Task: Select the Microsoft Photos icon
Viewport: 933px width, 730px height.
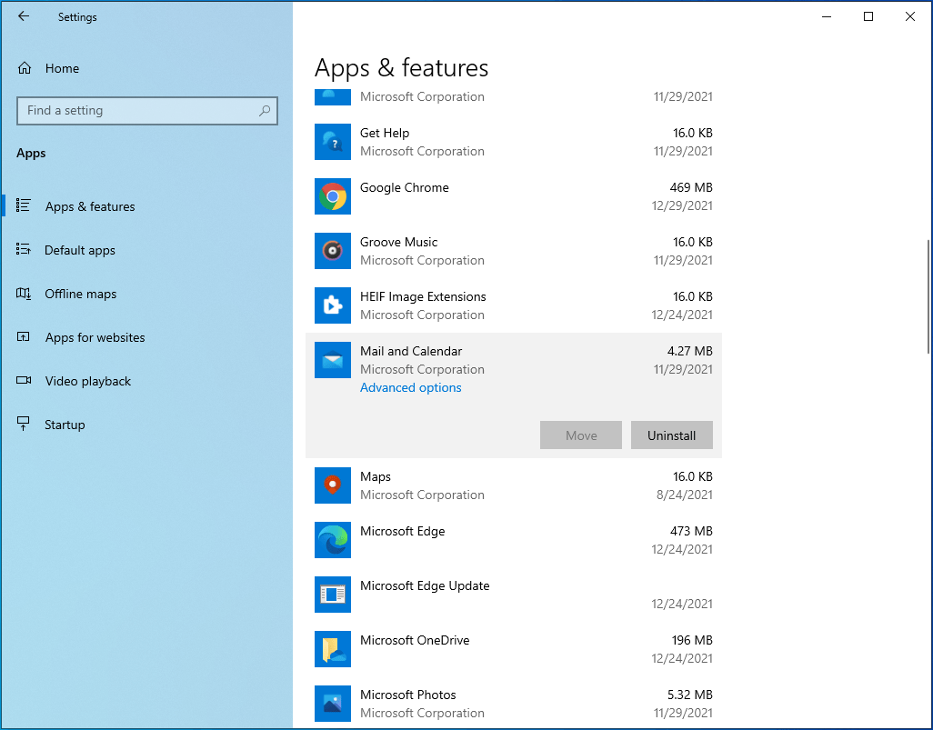Action: pyautogui.click(x=332, y=704)
